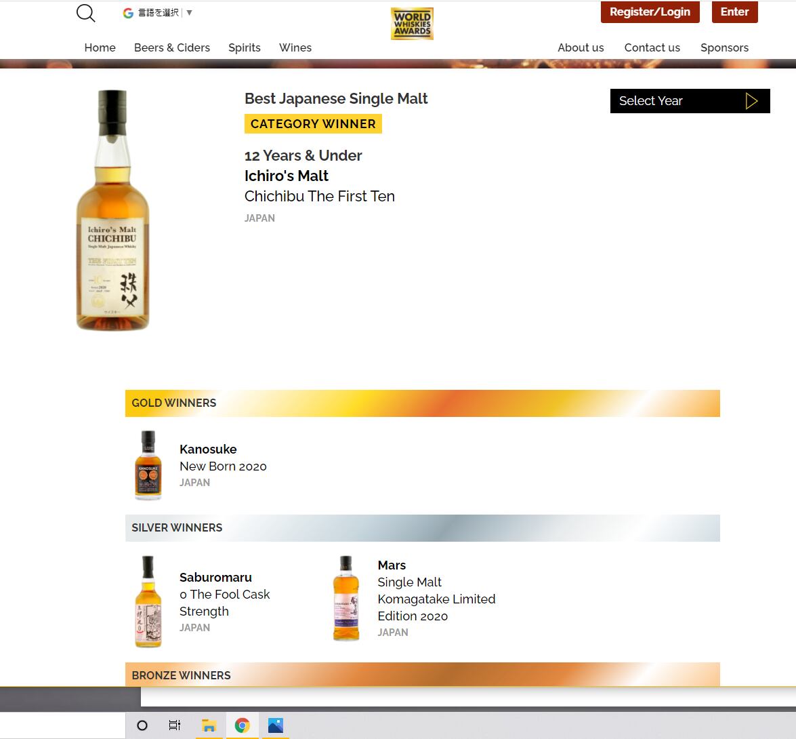Open the Photos app taskbar icon

(x=276, y=725)
